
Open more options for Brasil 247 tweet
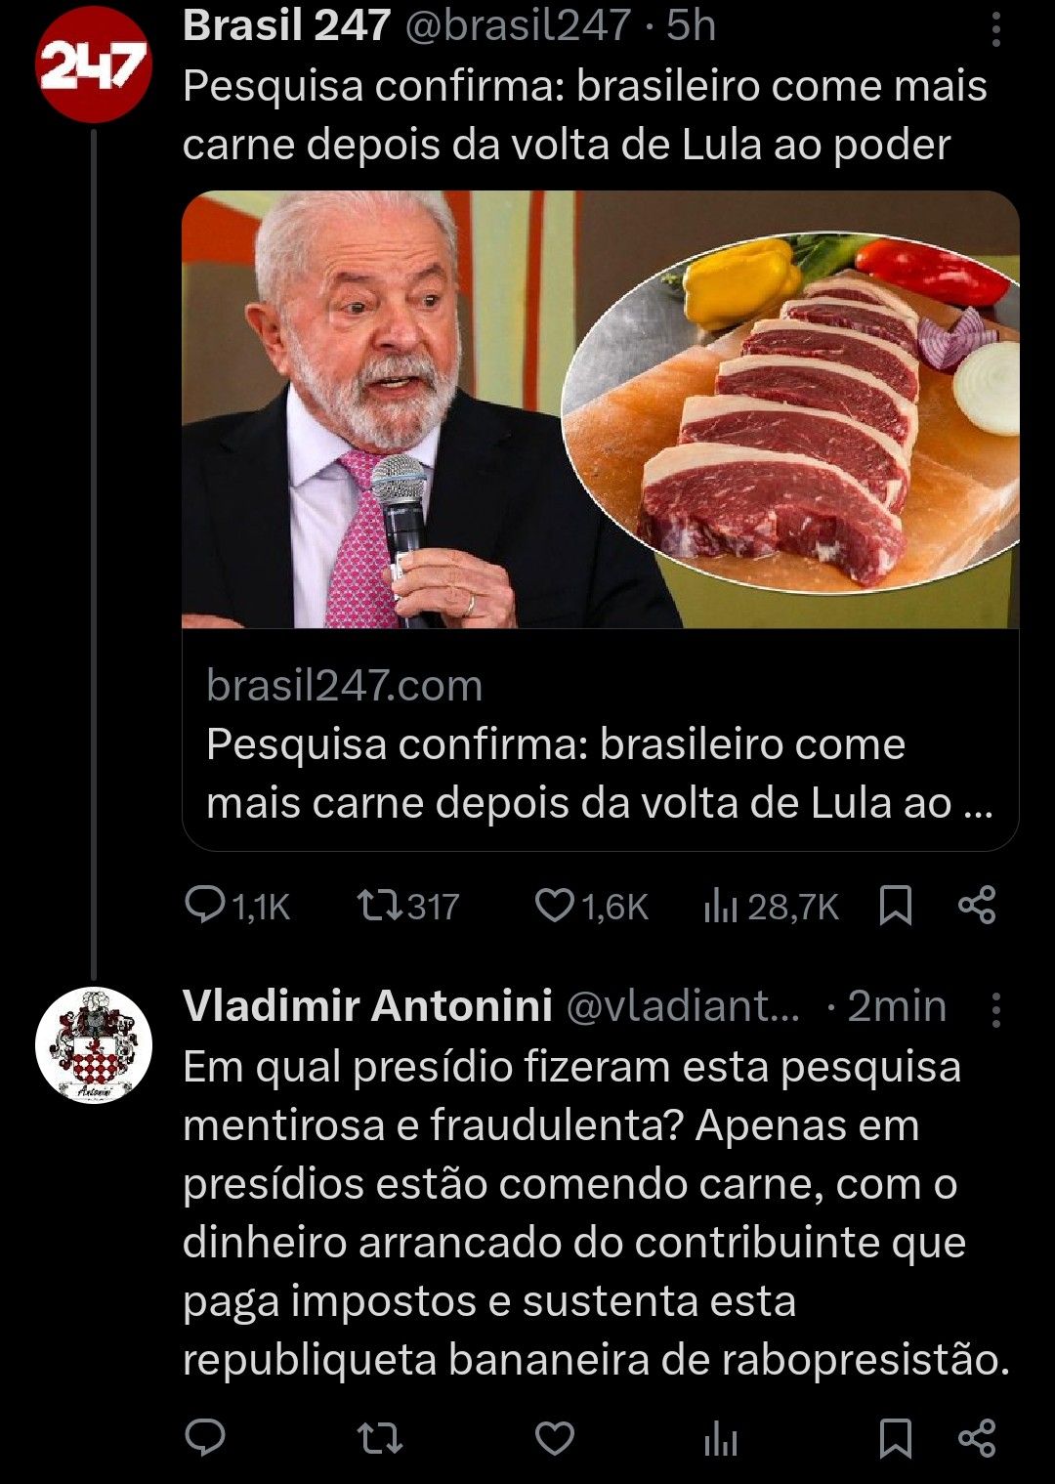tap(995, 30)
